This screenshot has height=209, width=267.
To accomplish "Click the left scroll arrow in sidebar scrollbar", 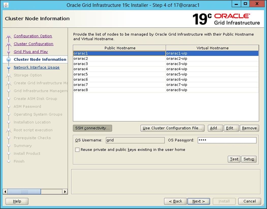I will [5, 192].
